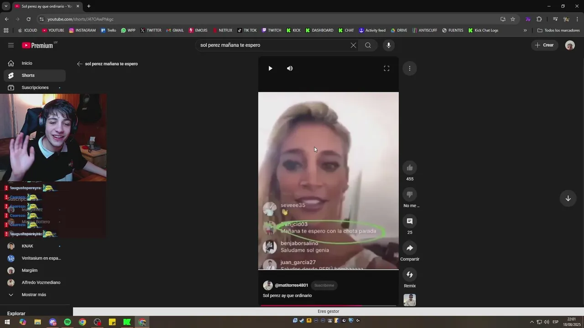Open the Short's sound thumbnail
The image size is (584, 328).
click(410, 300)
